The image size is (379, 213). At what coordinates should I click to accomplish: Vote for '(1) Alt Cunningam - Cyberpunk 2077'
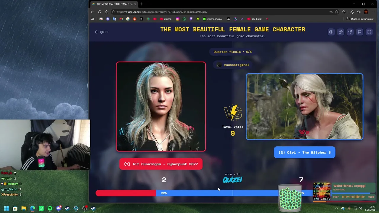coord(161,164)
